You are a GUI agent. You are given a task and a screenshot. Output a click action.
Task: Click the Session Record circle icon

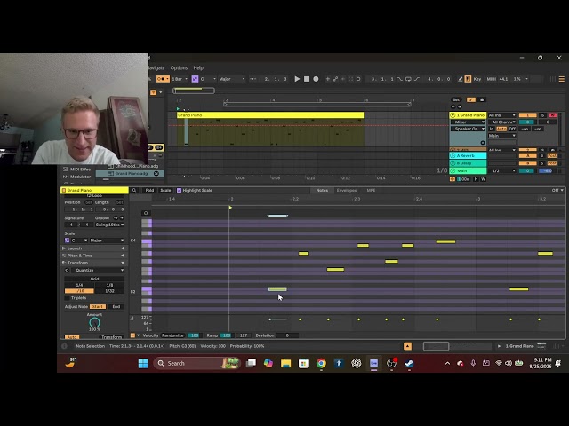pos(358,79)
